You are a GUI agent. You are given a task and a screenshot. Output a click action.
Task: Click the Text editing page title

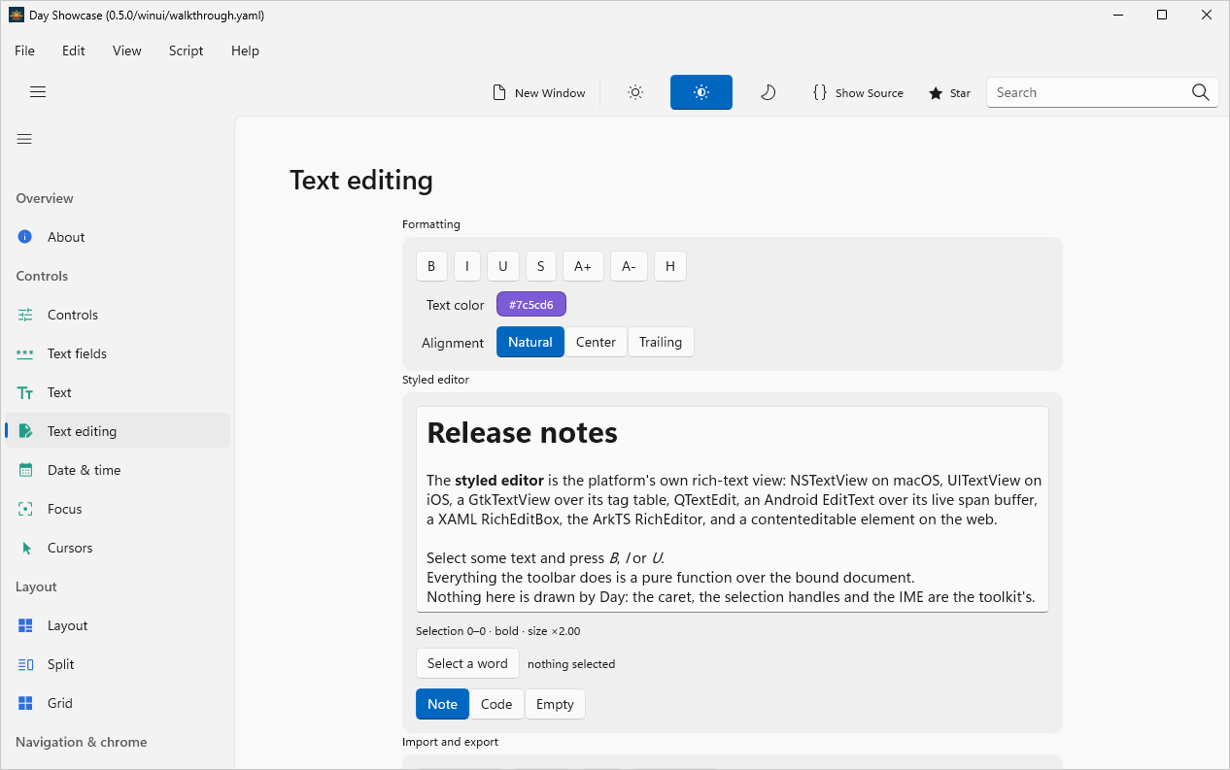tap(361, 181)
